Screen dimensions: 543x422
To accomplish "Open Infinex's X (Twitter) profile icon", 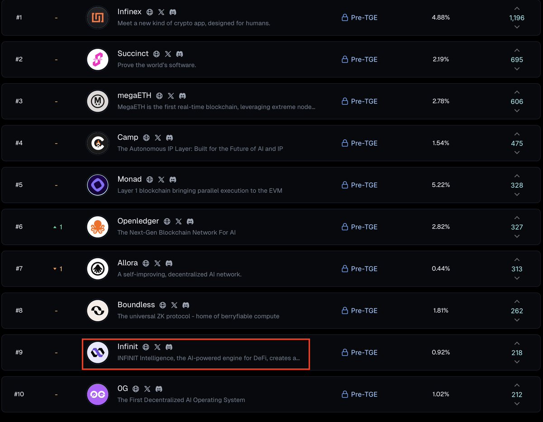I will [x=161, y=12].
